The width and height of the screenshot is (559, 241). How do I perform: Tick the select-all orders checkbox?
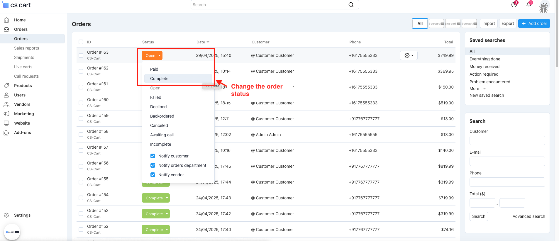point(81,42)
